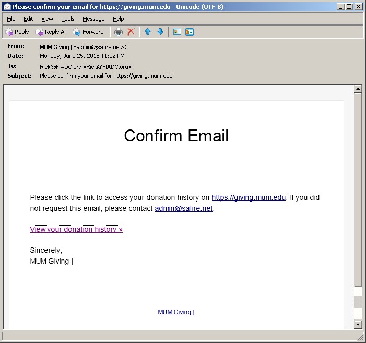The height and width of the screenshot is (343, 366).
Task: Forward this email message
Action: point(88,32)
